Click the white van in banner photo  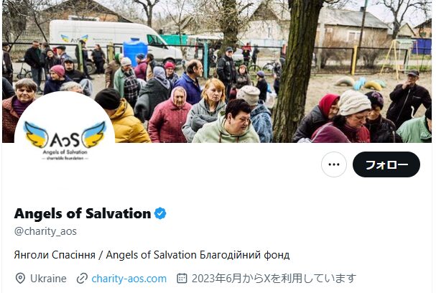(111, 42)
